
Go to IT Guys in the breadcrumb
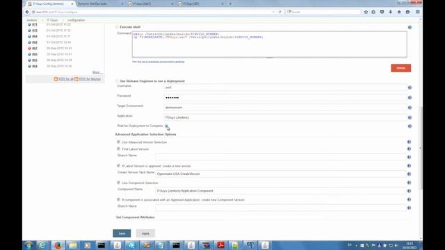click(x=53, y=20)
